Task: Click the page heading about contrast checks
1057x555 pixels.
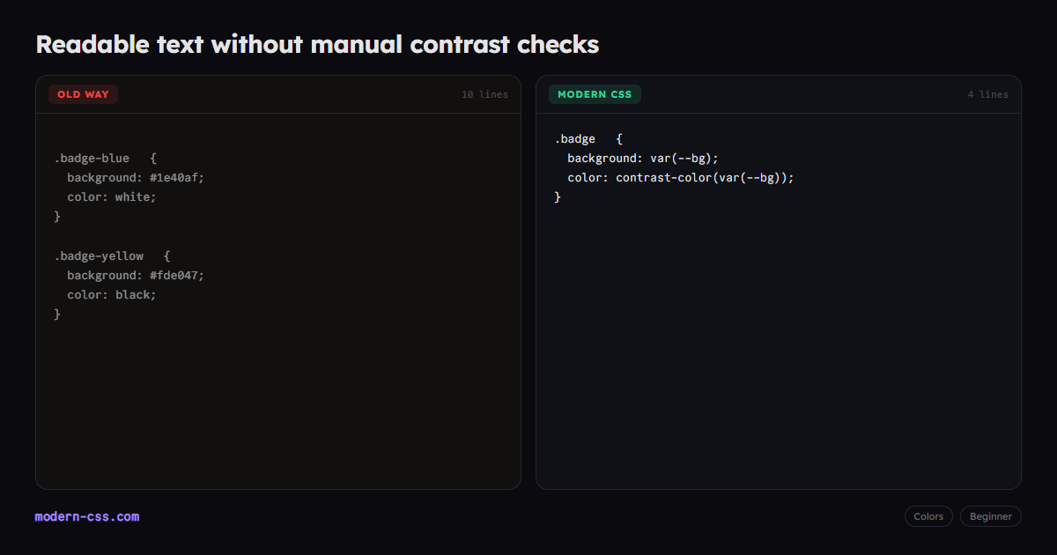Action: pyautogui.click(x=317, y=44)
